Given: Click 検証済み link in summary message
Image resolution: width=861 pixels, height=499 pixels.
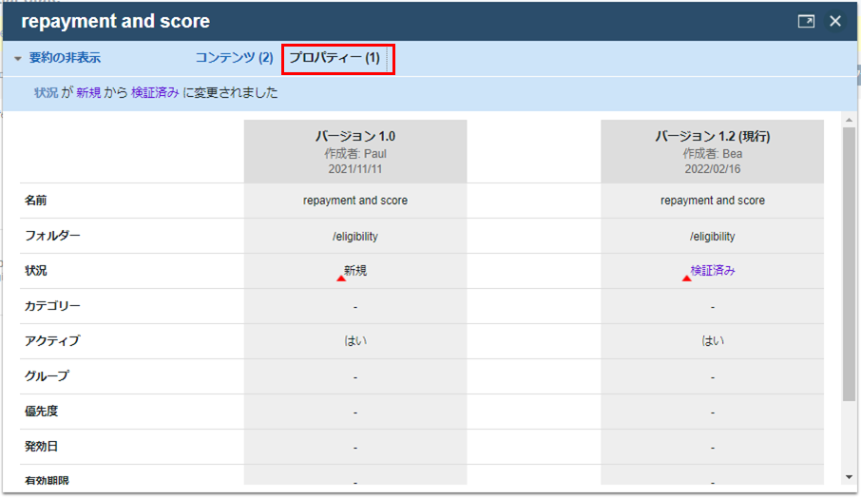Looking at the screenshot, I should point(155,93).
